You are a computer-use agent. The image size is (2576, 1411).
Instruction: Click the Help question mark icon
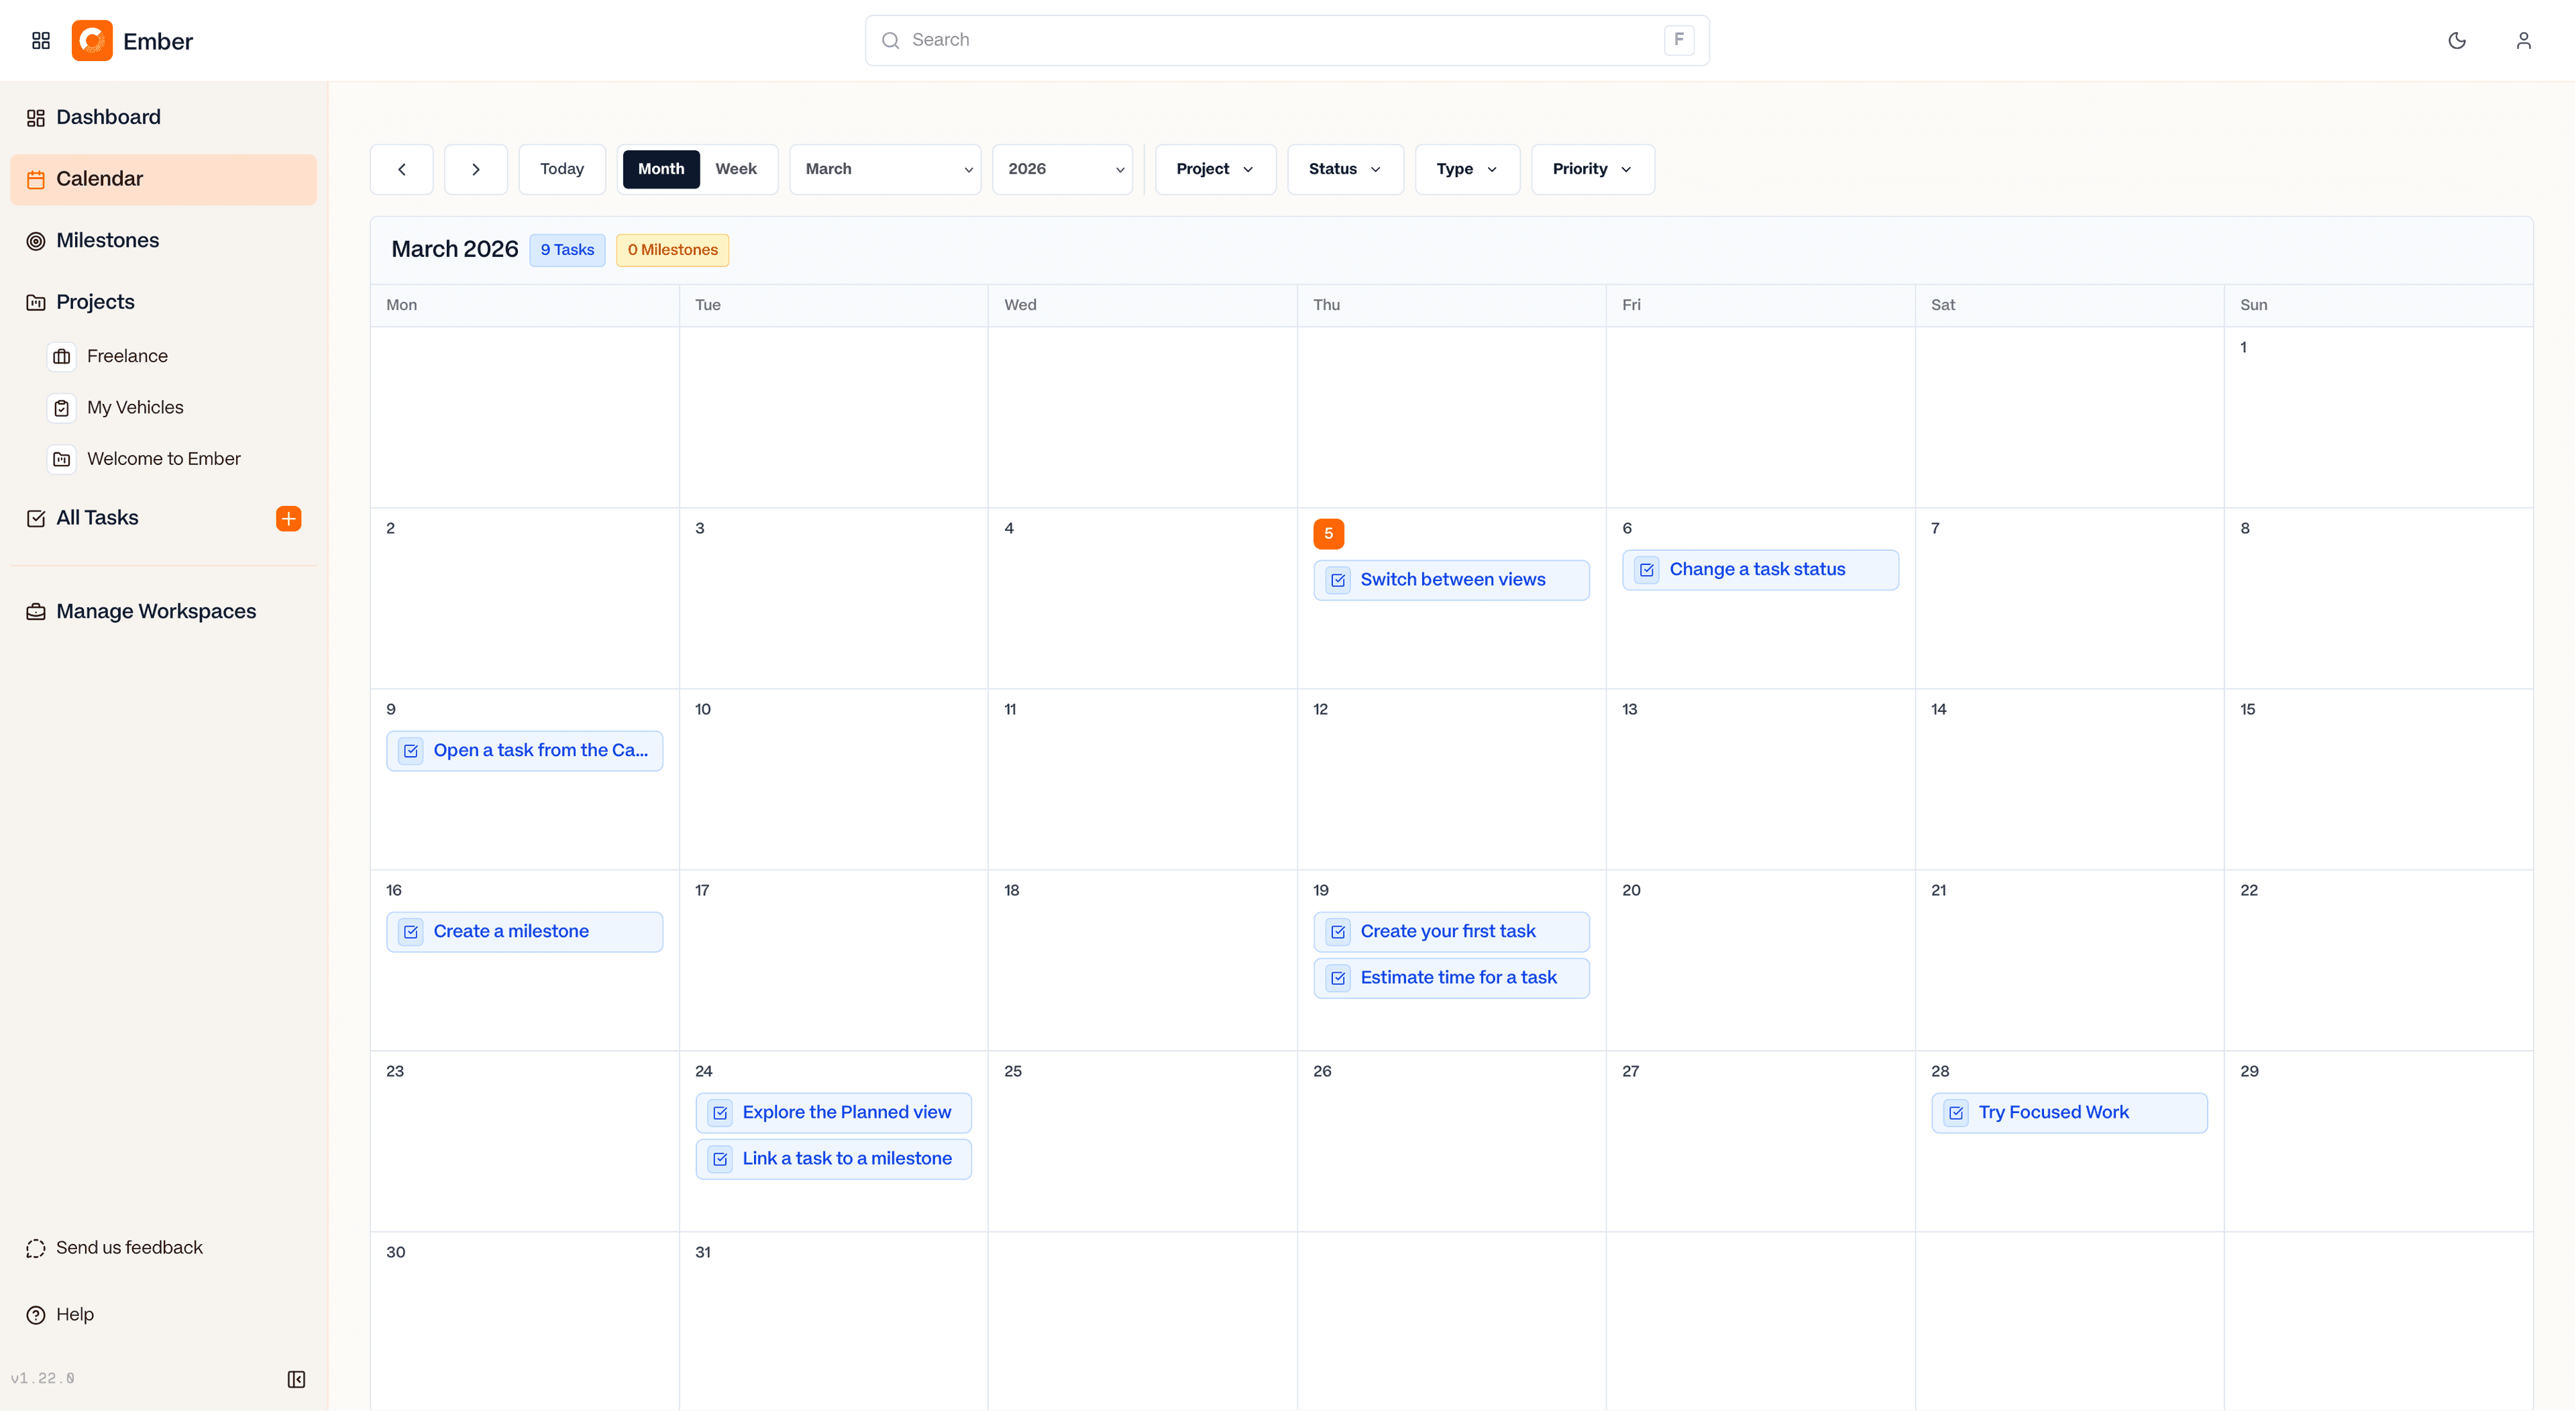[x=36, y=1314]
